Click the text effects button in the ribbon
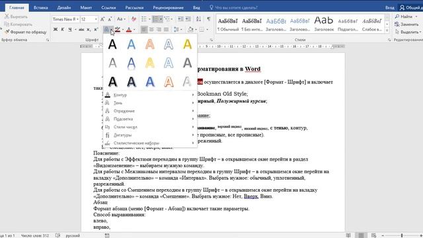 pyautogui.click(x=106, y=29)
